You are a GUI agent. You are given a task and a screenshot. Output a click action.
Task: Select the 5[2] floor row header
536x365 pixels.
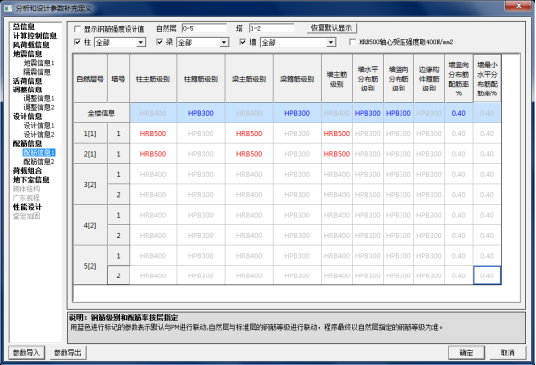[90, 266]
